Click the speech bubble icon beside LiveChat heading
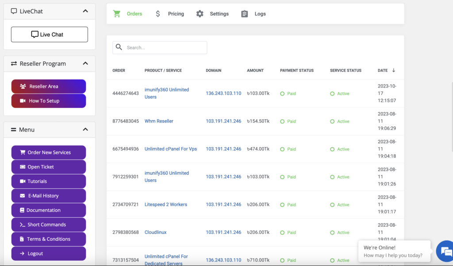The width and height of the screenshot is (453, 266). point(14,11)
